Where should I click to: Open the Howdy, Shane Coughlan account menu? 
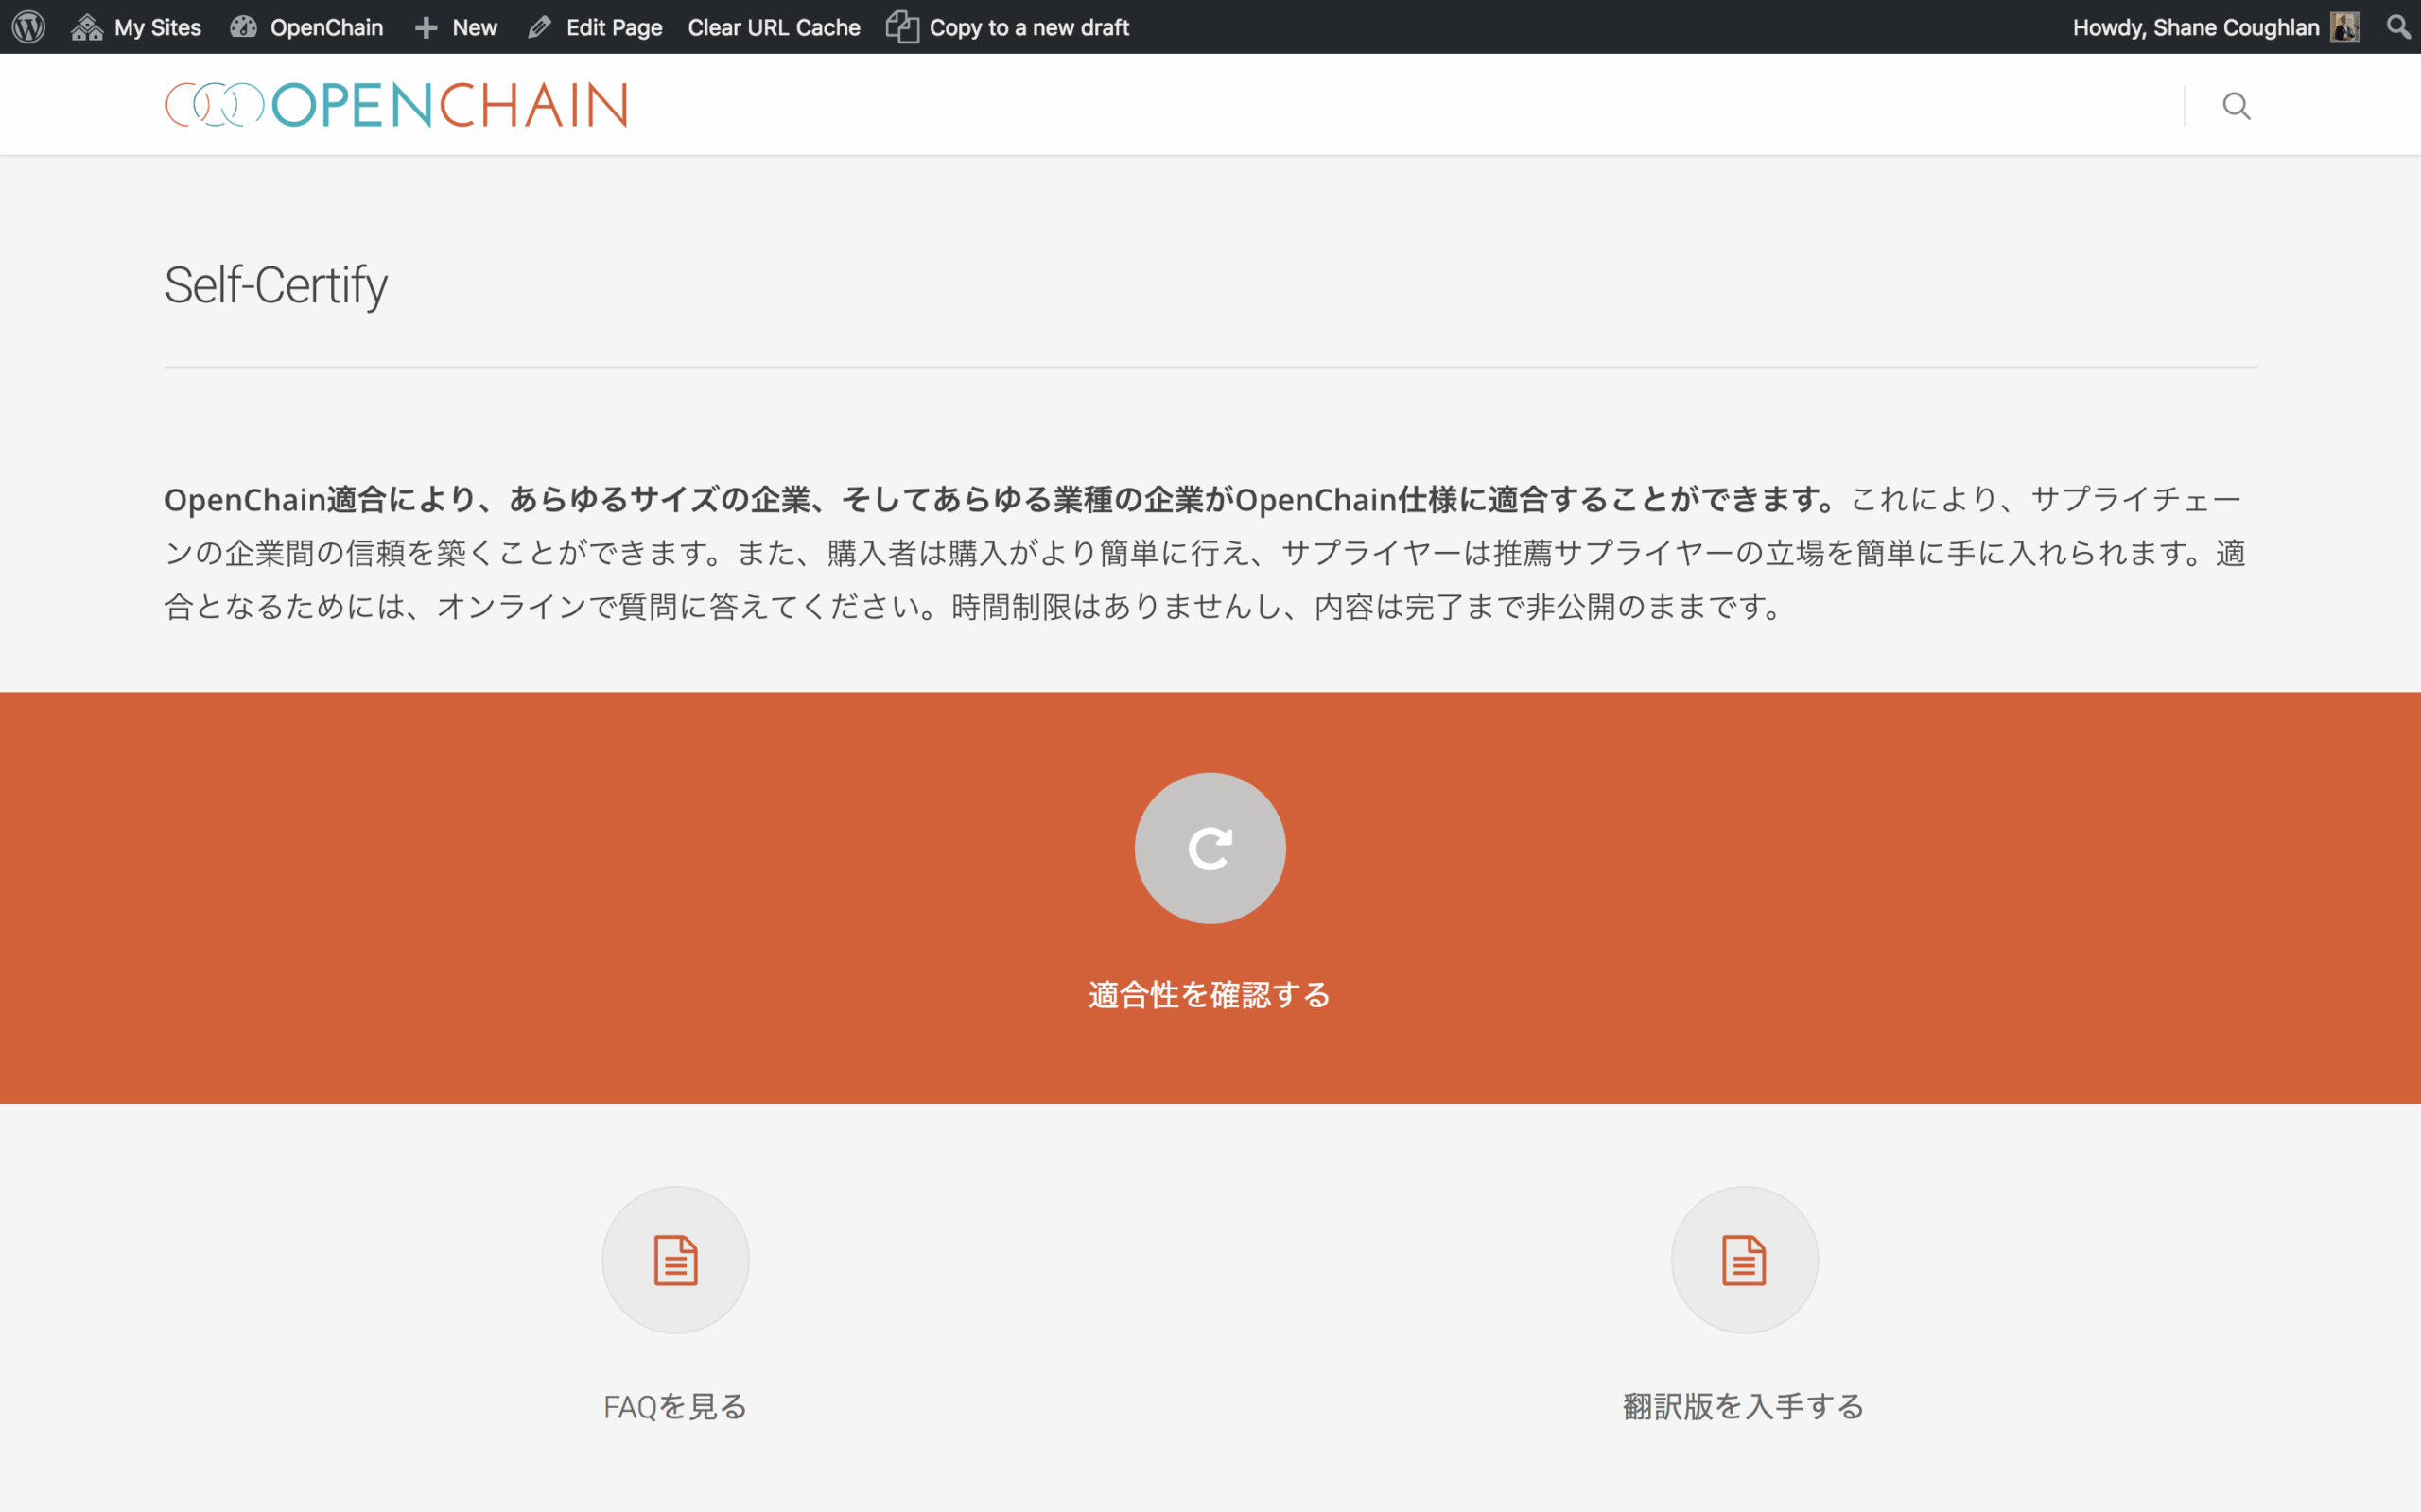point(2216,27)
